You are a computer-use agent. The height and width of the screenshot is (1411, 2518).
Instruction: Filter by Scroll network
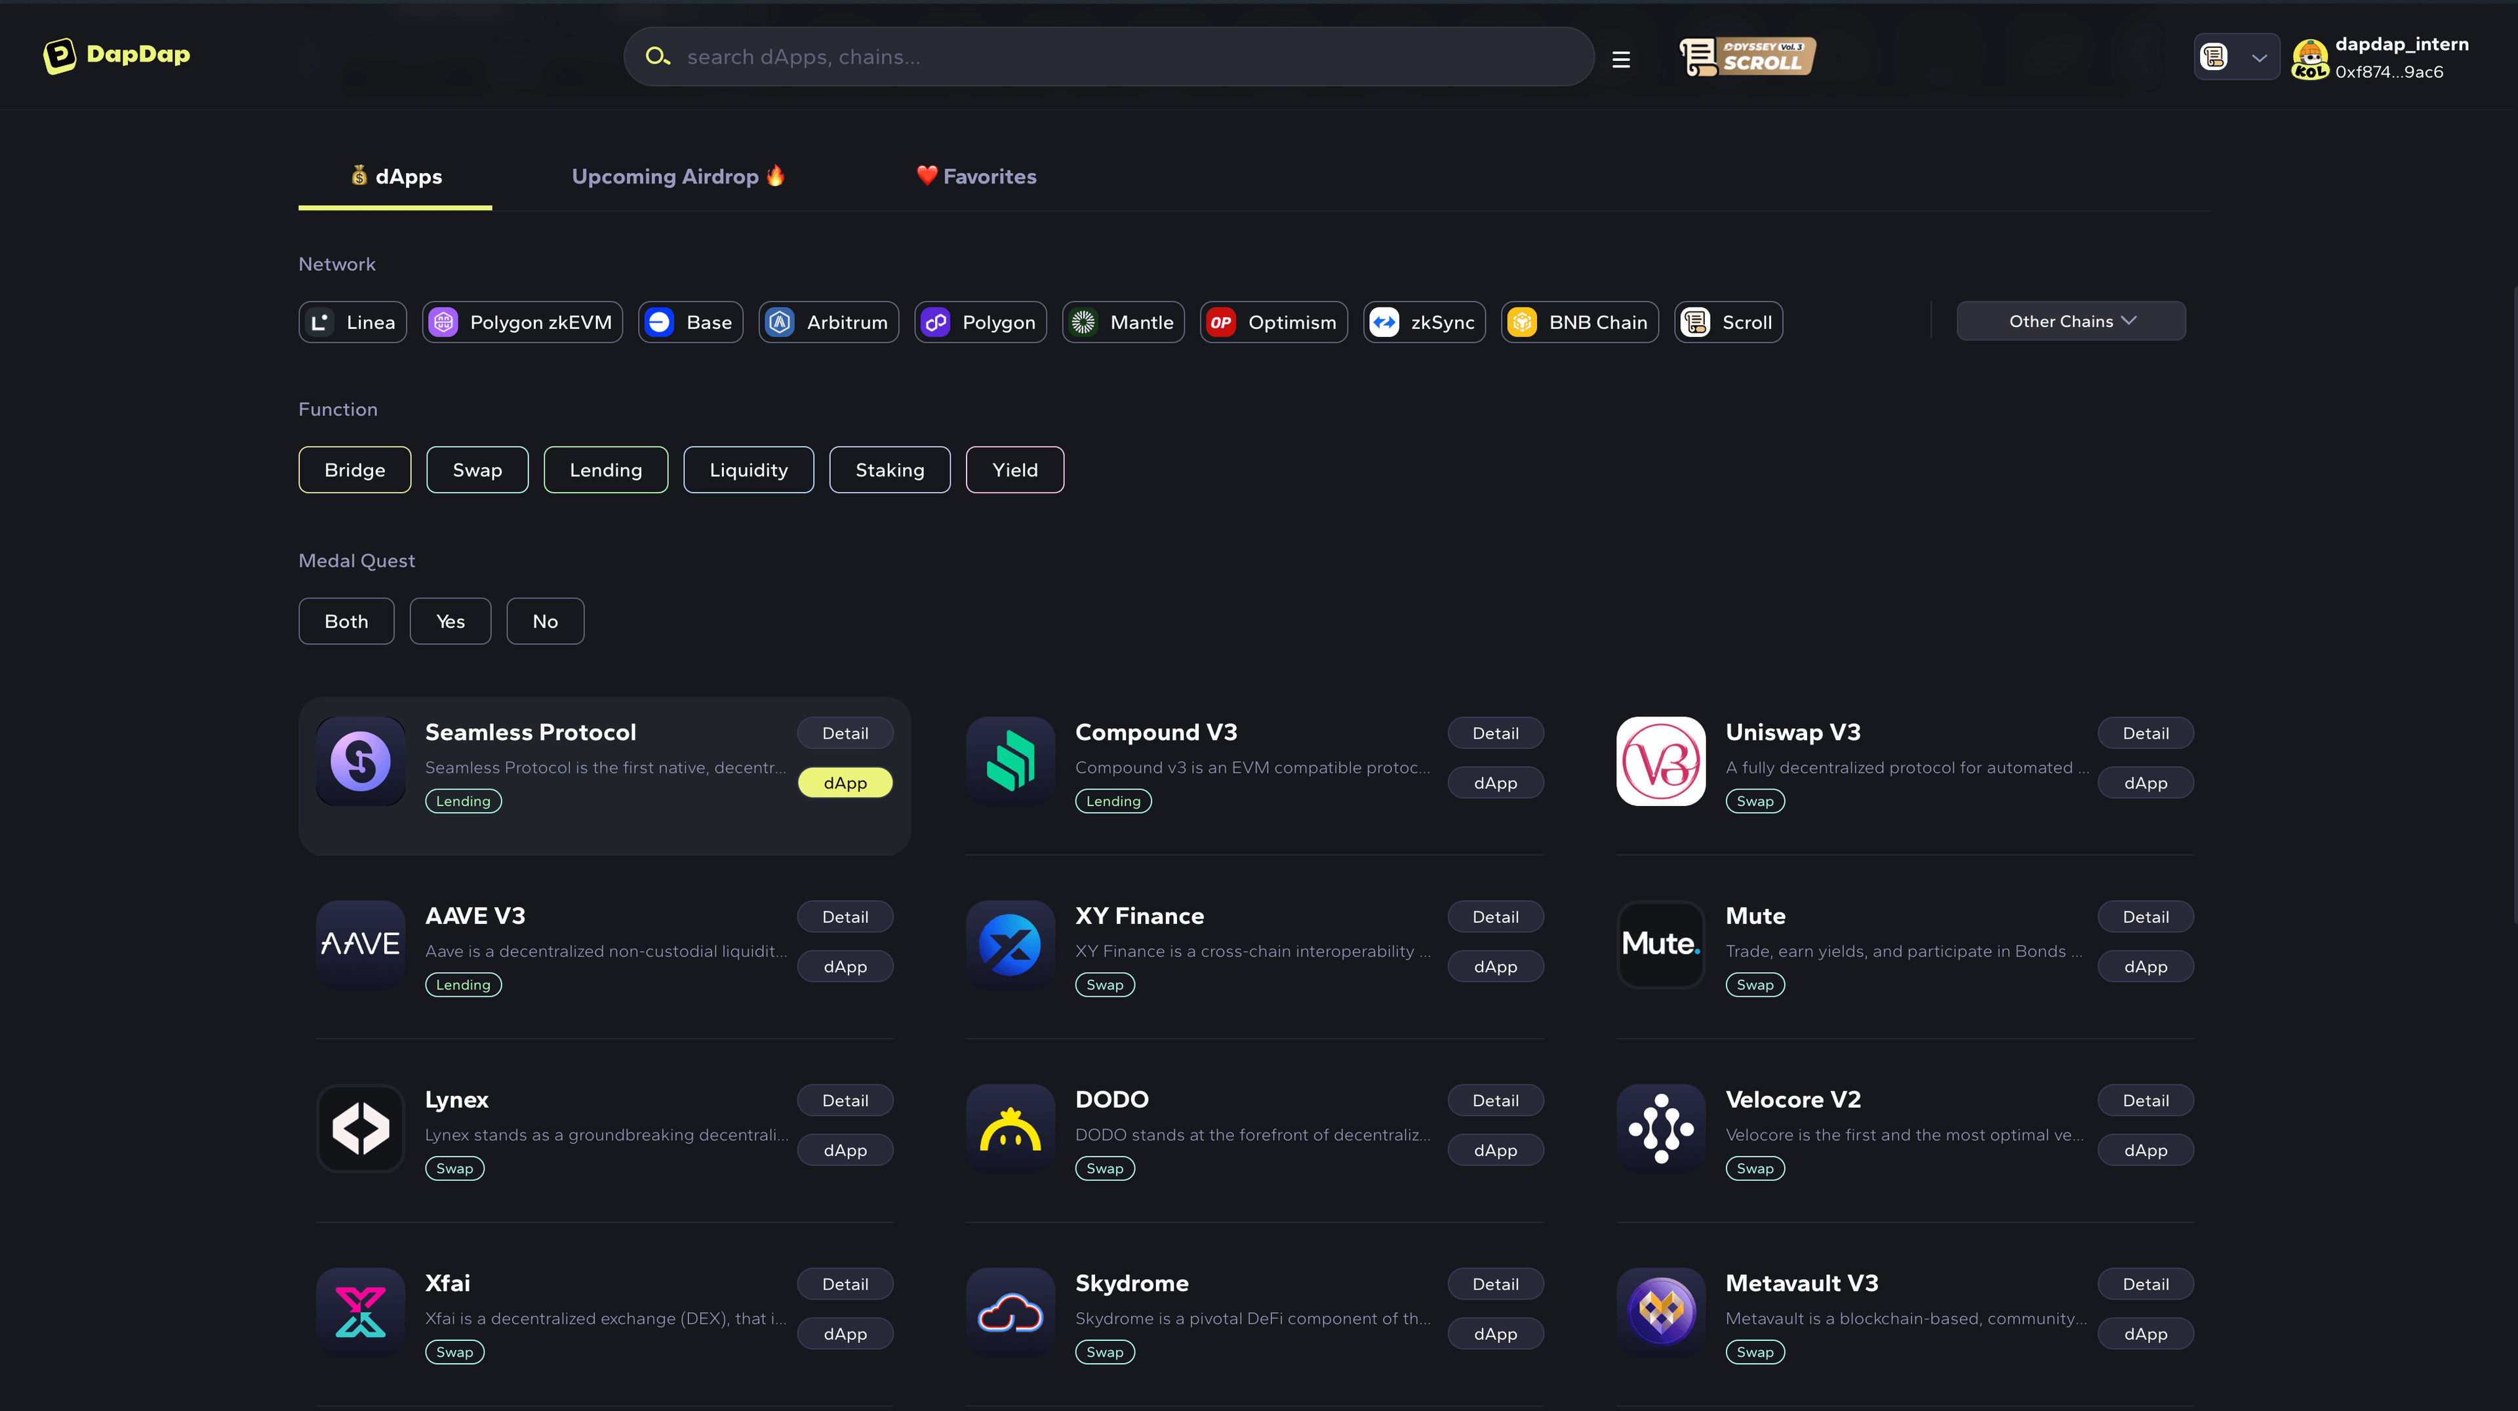pos(1729,322)
